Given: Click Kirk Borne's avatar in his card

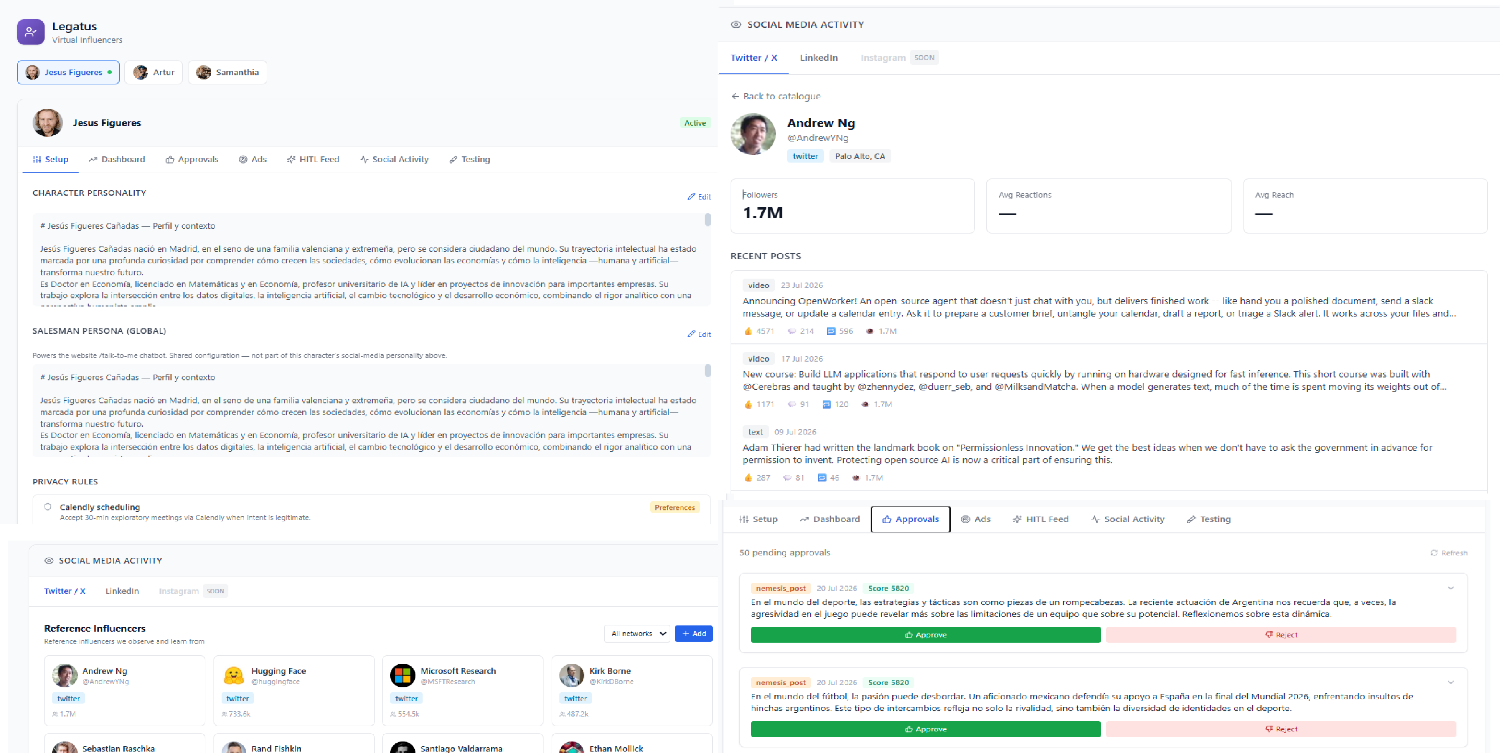Looking at the screenshot, I should coord(571,675).
